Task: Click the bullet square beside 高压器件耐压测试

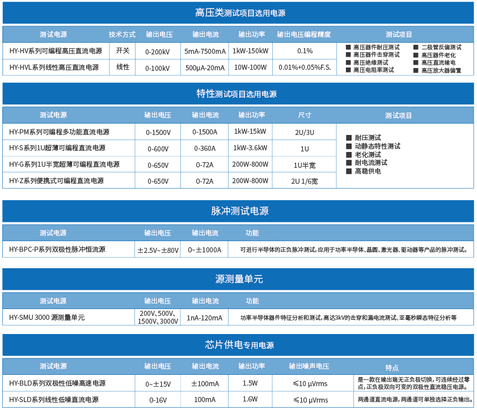Action: [348, 48]
